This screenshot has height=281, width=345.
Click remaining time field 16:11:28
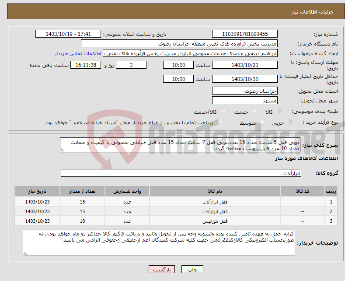[86, 65]
